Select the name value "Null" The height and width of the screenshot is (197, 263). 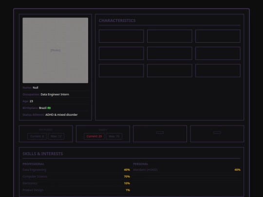(36, 88)
